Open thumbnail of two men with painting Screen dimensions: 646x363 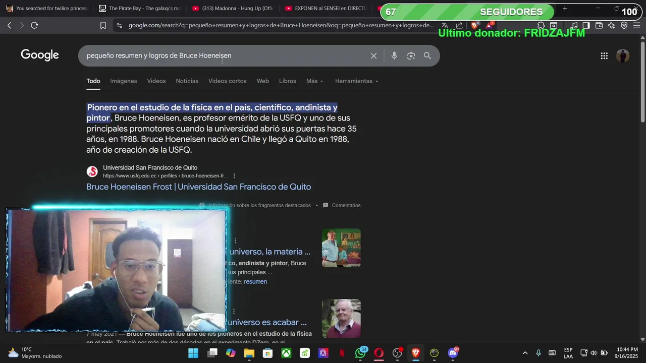coord(341,248)
